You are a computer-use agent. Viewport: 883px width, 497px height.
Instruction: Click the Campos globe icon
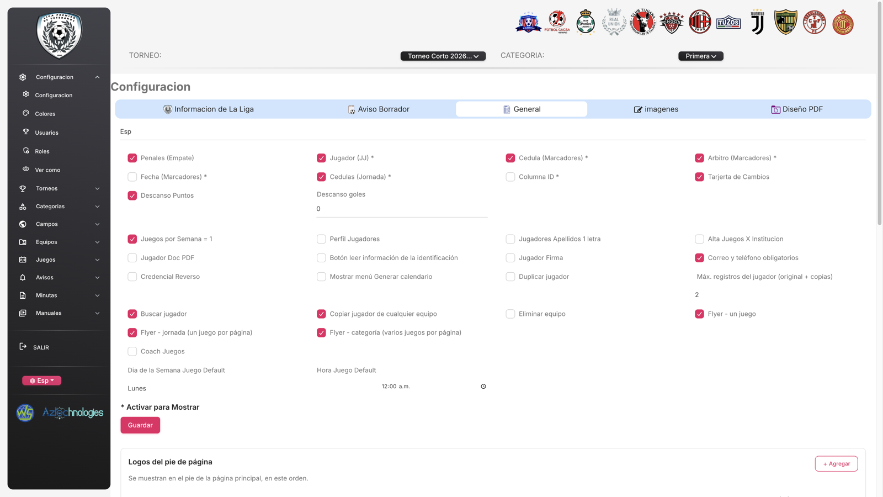[x=23, y=224]
